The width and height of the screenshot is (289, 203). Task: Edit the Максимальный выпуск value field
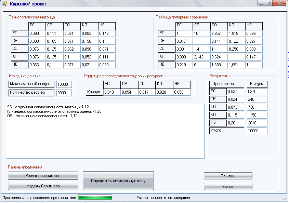(x=64, y=85)
